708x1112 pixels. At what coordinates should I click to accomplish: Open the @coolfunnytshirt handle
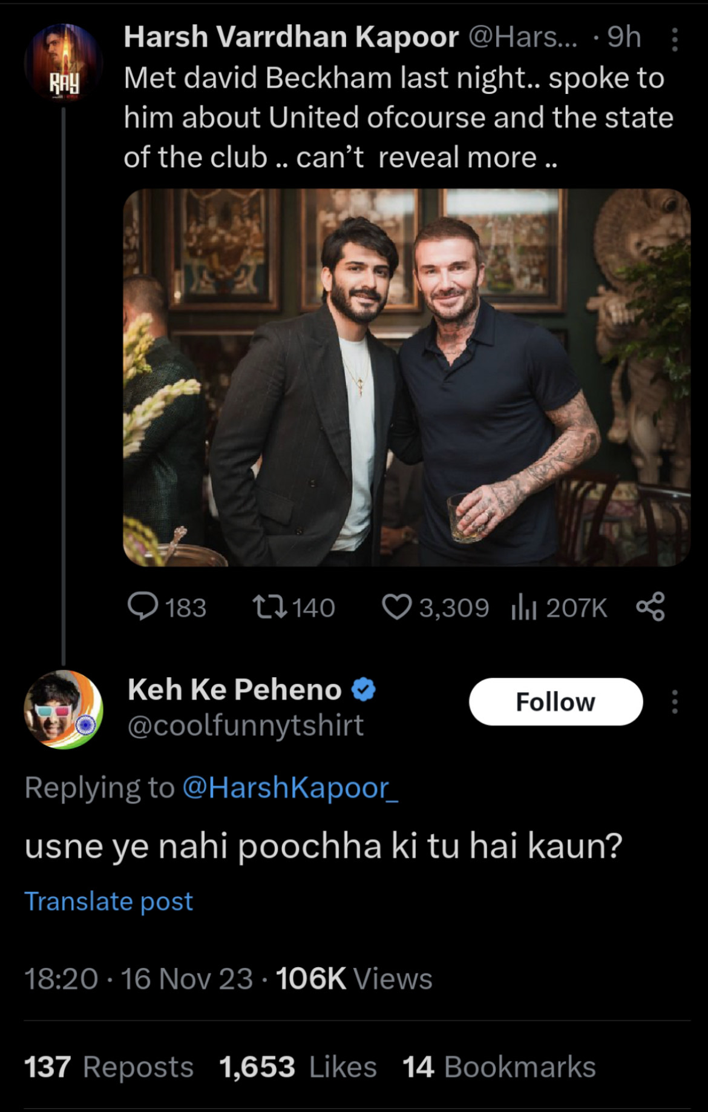click(246, 726)
